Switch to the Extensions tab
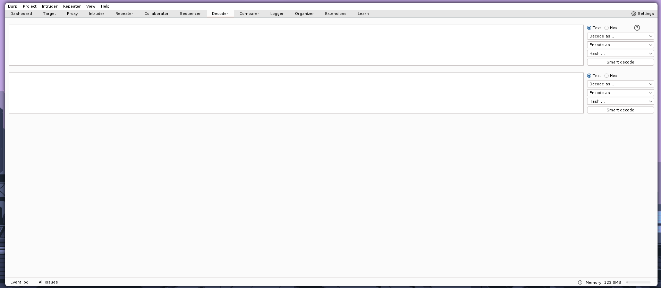 (x=336, y=14)
